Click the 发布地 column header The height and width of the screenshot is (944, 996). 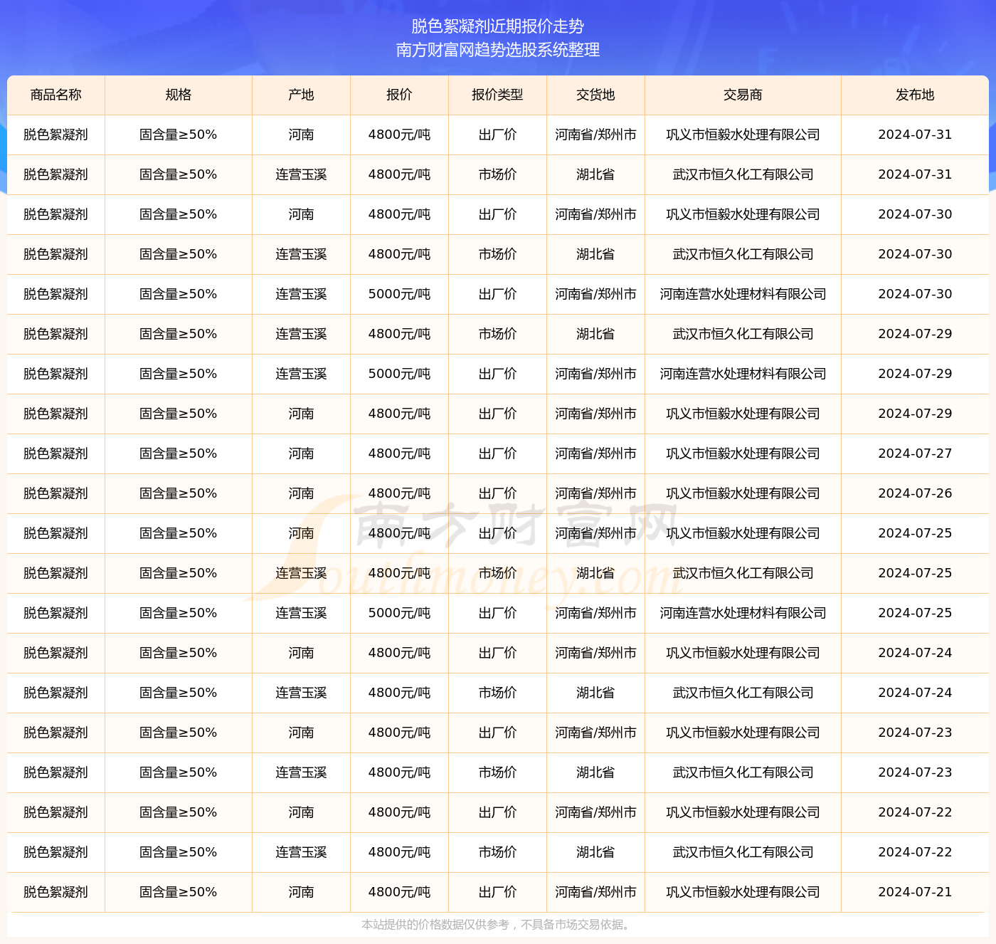pos(915,95)
